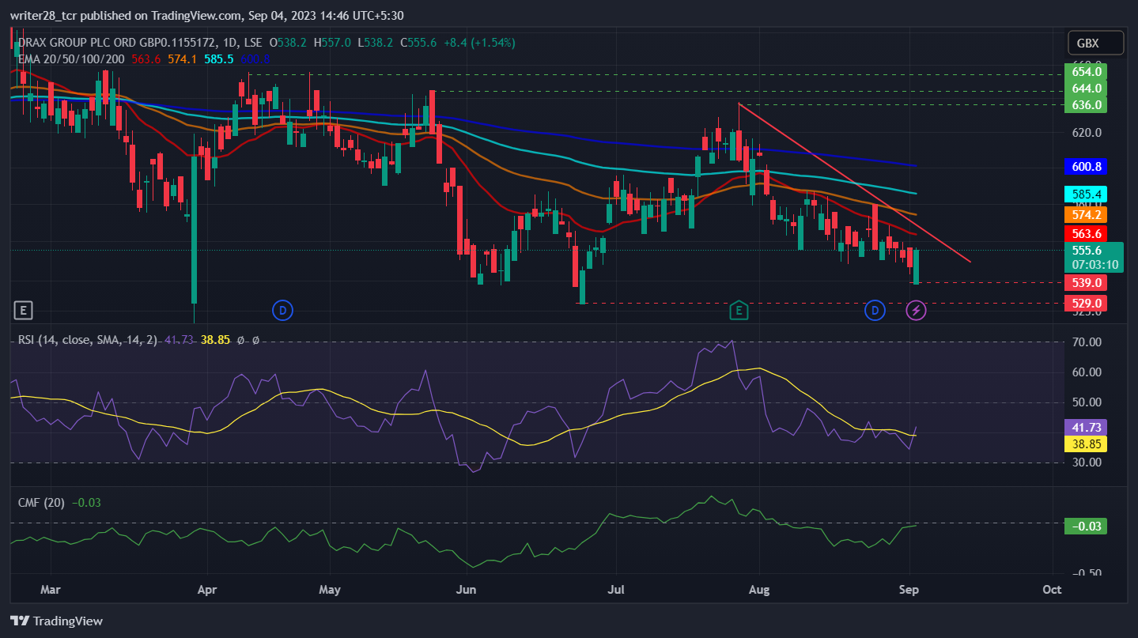
Task: Click the dividend D marker in late August
Action: [x=874, y=310]
